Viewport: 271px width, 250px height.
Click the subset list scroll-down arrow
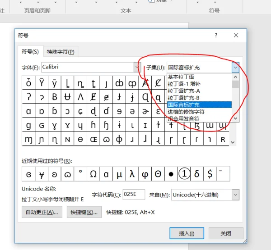235,118
